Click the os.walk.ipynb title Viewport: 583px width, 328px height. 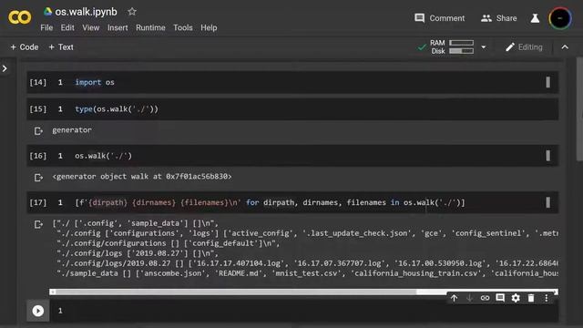tap(86, 12)
